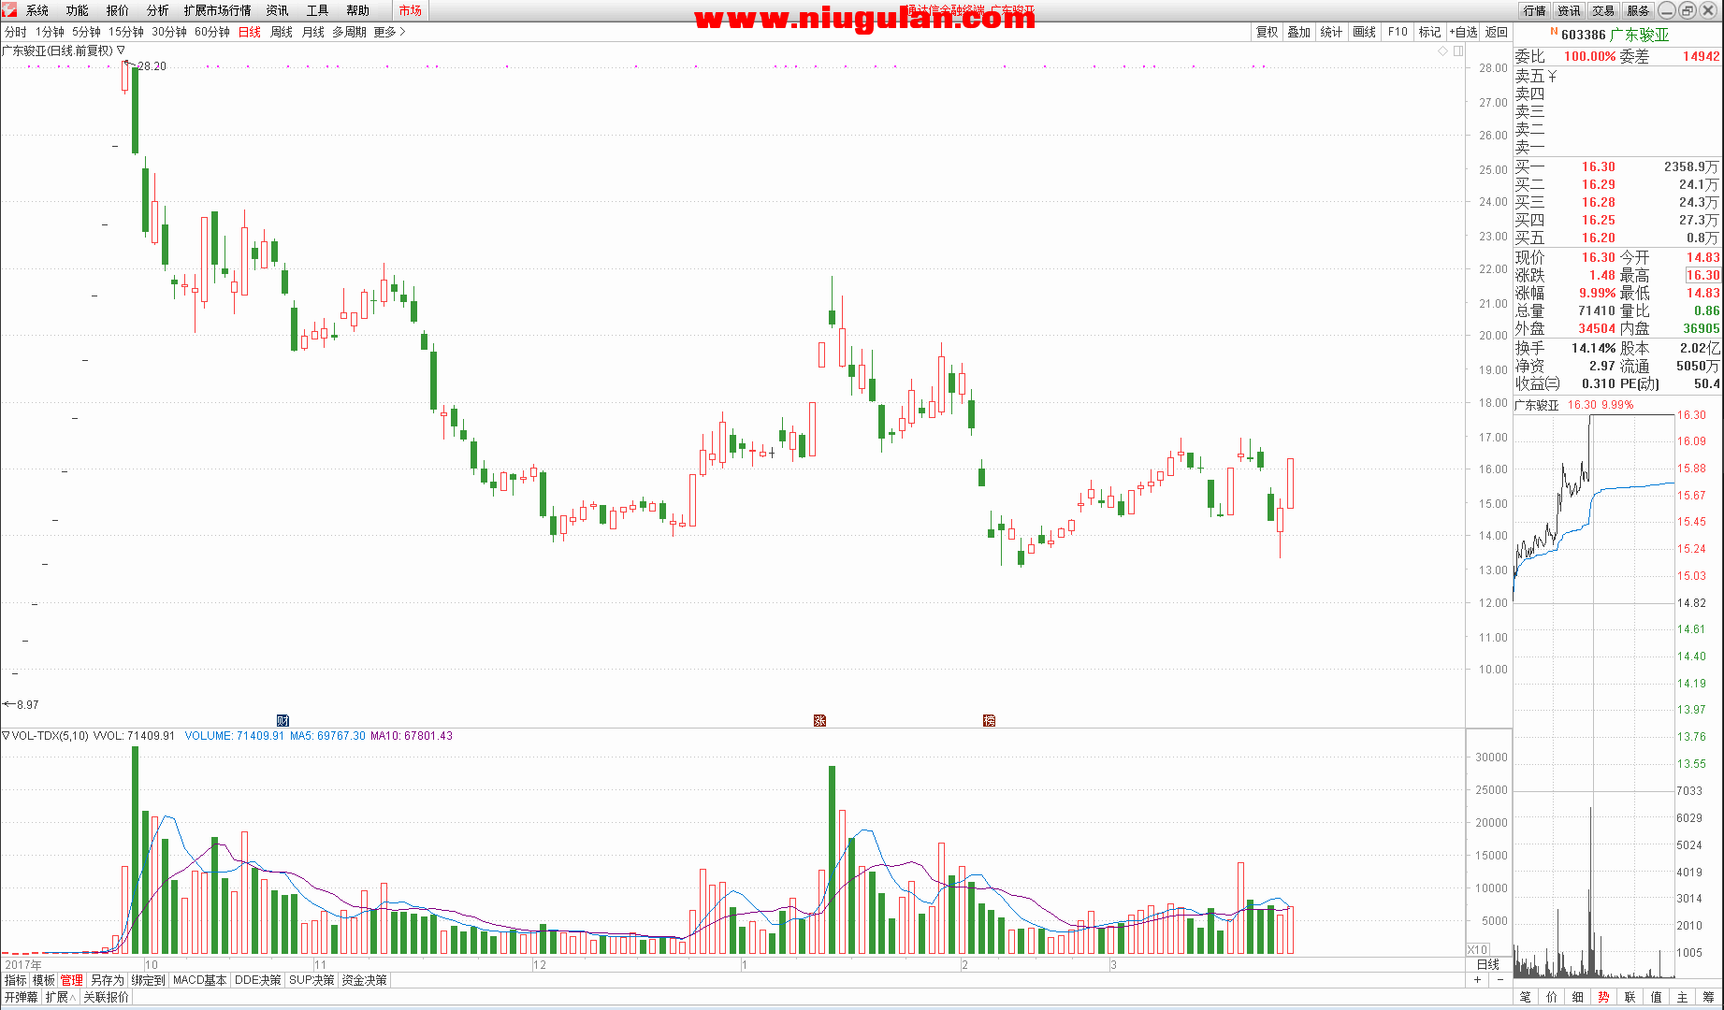Click the 涨 event marker on chart

pyautogui.click(x=820, y=720)
